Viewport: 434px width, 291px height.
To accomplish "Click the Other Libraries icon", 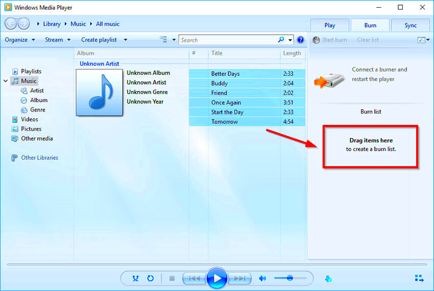I will pos(14,158).
